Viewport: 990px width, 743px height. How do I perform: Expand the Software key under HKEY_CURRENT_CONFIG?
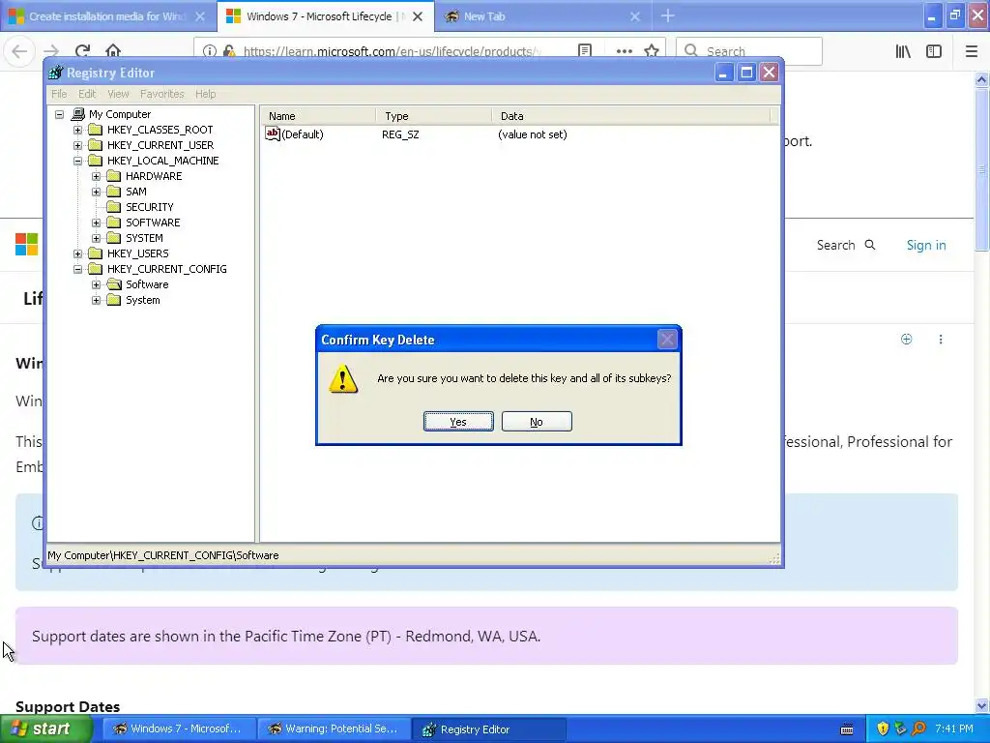point(96,284)
